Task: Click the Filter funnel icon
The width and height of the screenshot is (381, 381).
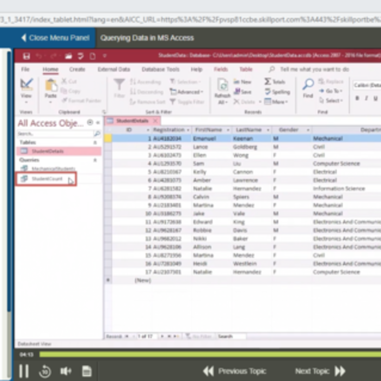Action: tap(120, 84)
